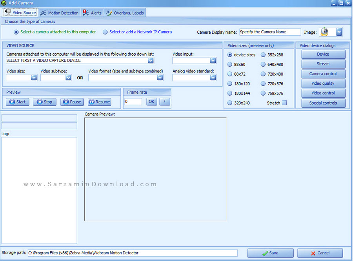Resume the camera preview

[100, 102]
